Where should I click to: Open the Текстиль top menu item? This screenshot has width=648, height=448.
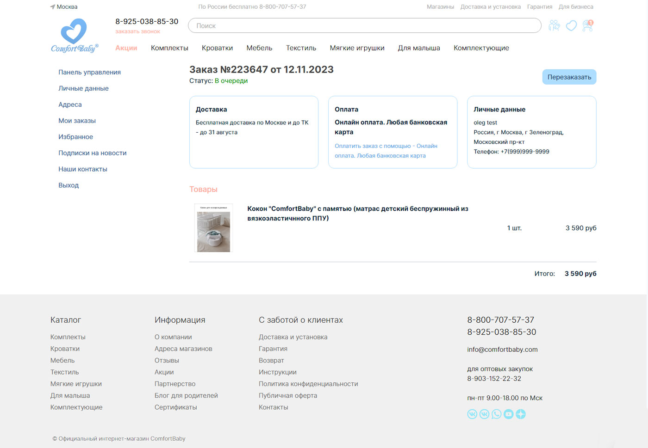[x=301, y=48]
